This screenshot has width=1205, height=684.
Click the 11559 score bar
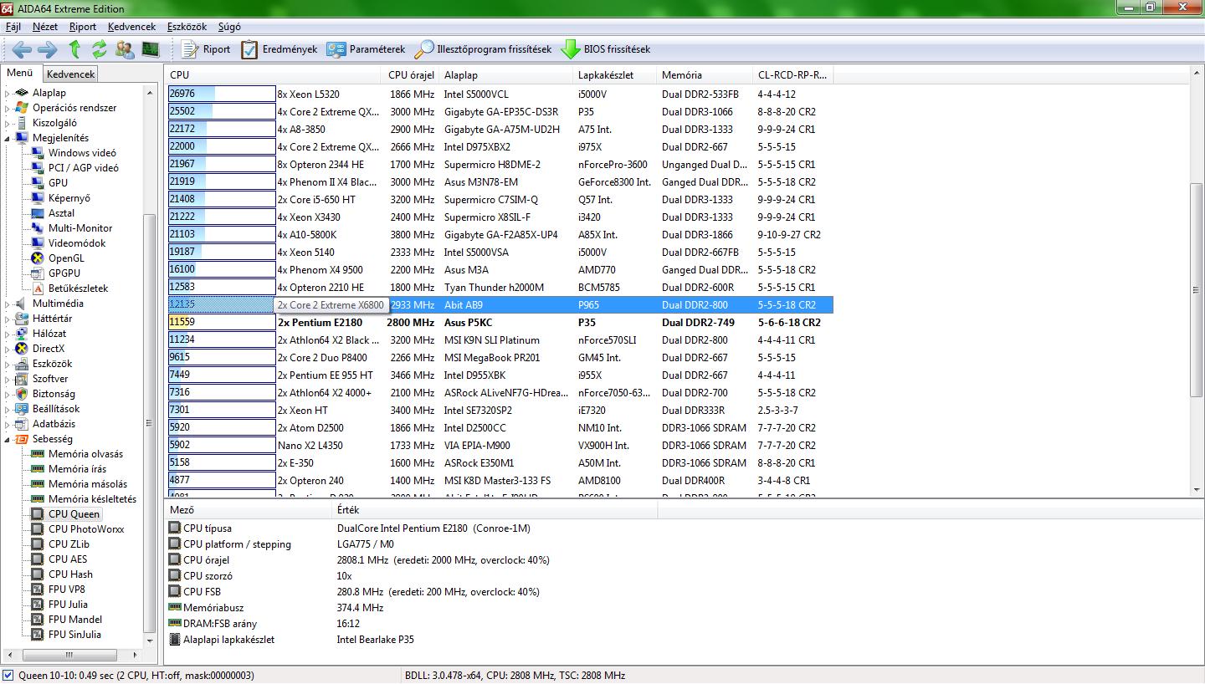[x=222, y=322]
